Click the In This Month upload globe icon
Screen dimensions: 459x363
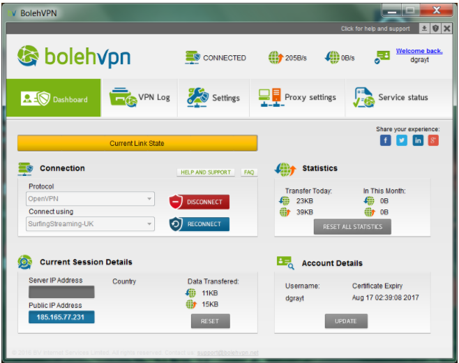pyautogui.click(x=370, y=212)
